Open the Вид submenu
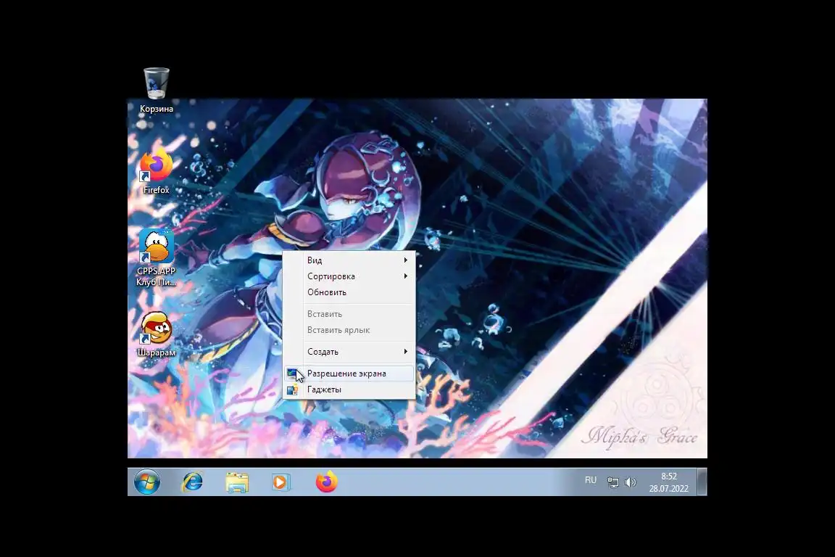835x557 pixels. [349, 260]
